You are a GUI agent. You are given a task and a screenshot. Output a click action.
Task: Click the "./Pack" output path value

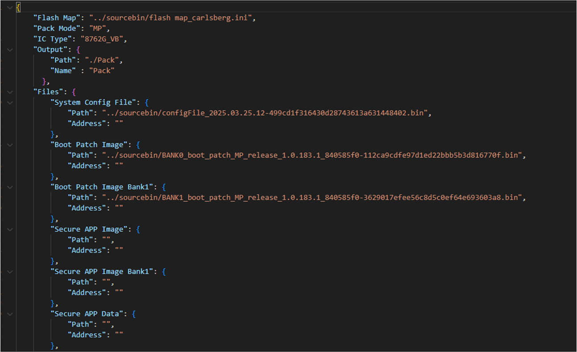[104, 60]
